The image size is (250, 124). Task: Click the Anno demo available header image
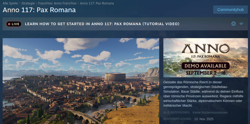[206, 58]
